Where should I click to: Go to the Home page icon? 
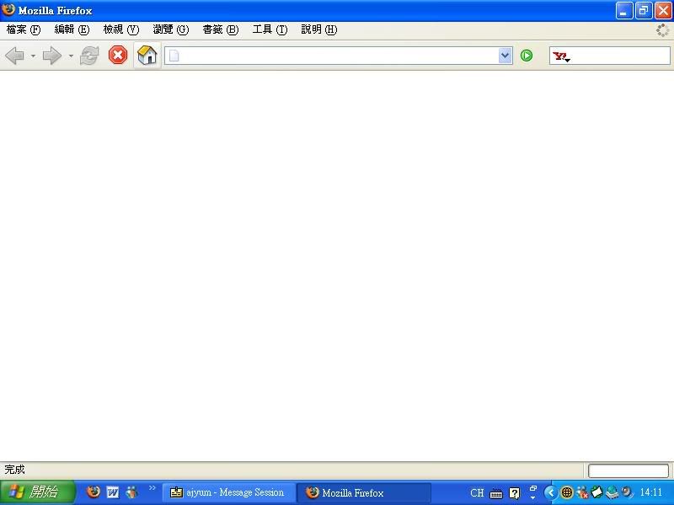point(147,56)
